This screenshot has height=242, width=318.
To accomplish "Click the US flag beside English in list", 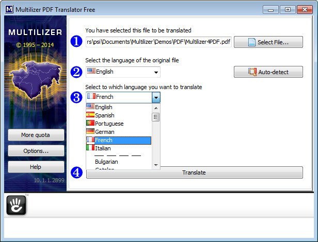I will (x=90, y=106).
